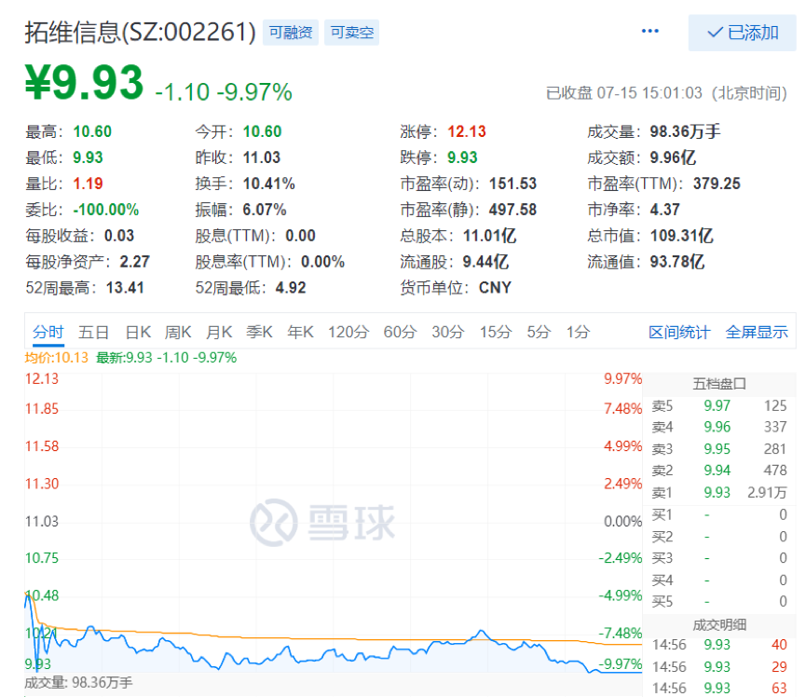Viewport: 806px width, 697px height.
Task: Click the 涨停 value 12.13
Action: (466, 131)
